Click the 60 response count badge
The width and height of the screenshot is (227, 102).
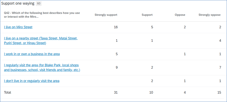tap(39, 4)
